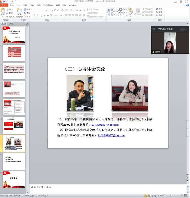Select the rectangle shape in shapes gallery
Viewport: 190px width, 198px height.
click(x=120, y=9)
